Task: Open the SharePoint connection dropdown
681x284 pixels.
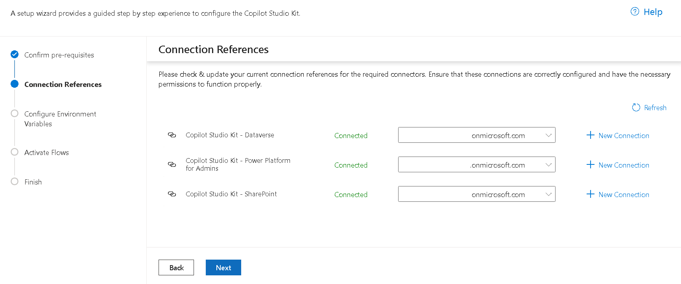Action: coord(476,194)
